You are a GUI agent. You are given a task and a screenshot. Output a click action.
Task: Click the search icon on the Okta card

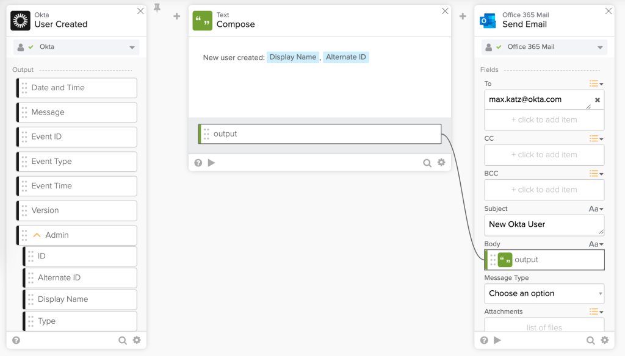123,341
